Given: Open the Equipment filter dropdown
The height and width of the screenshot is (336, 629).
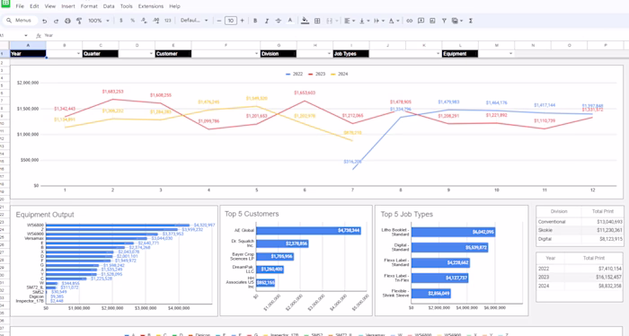Looking at the screenshot, I should tap(510, 54).
